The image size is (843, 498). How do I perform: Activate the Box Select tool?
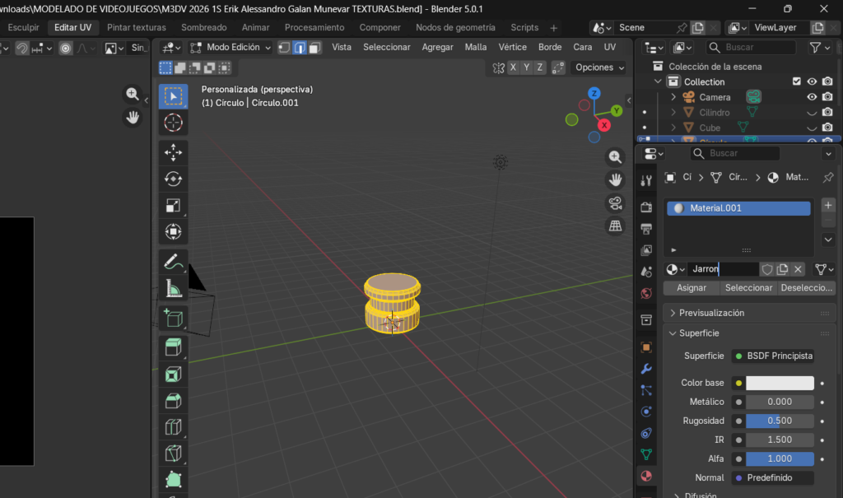(173, 95)
